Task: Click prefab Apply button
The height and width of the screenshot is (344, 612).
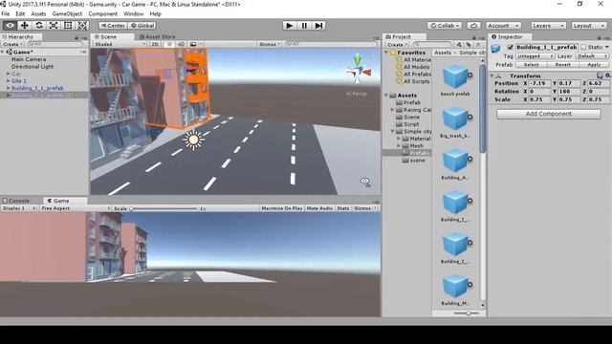Action: tap(594, 65)
